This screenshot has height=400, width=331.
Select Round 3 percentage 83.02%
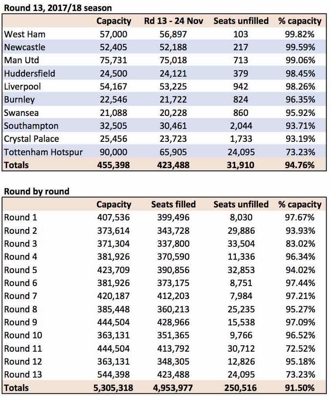300,244
